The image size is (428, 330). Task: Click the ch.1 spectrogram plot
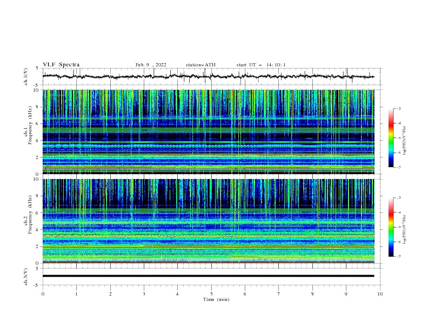click(208, 132)
